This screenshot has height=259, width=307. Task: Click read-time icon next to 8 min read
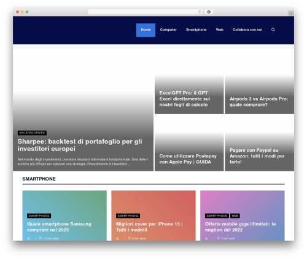tap(130, 238)
